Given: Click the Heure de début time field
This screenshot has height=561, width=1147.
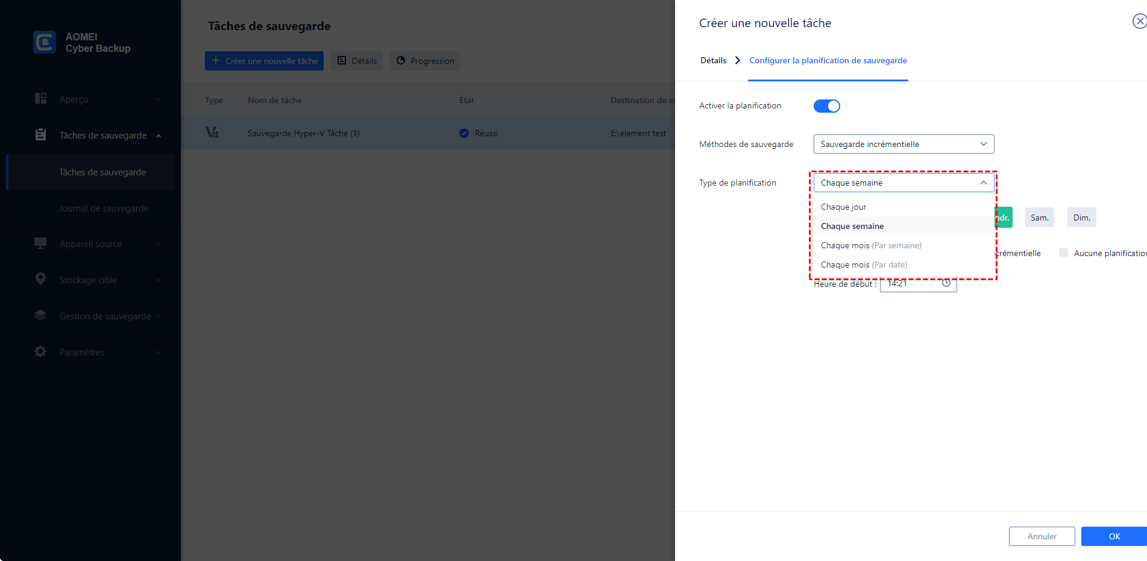Looking at the screenshot, I should click(918, 283).
